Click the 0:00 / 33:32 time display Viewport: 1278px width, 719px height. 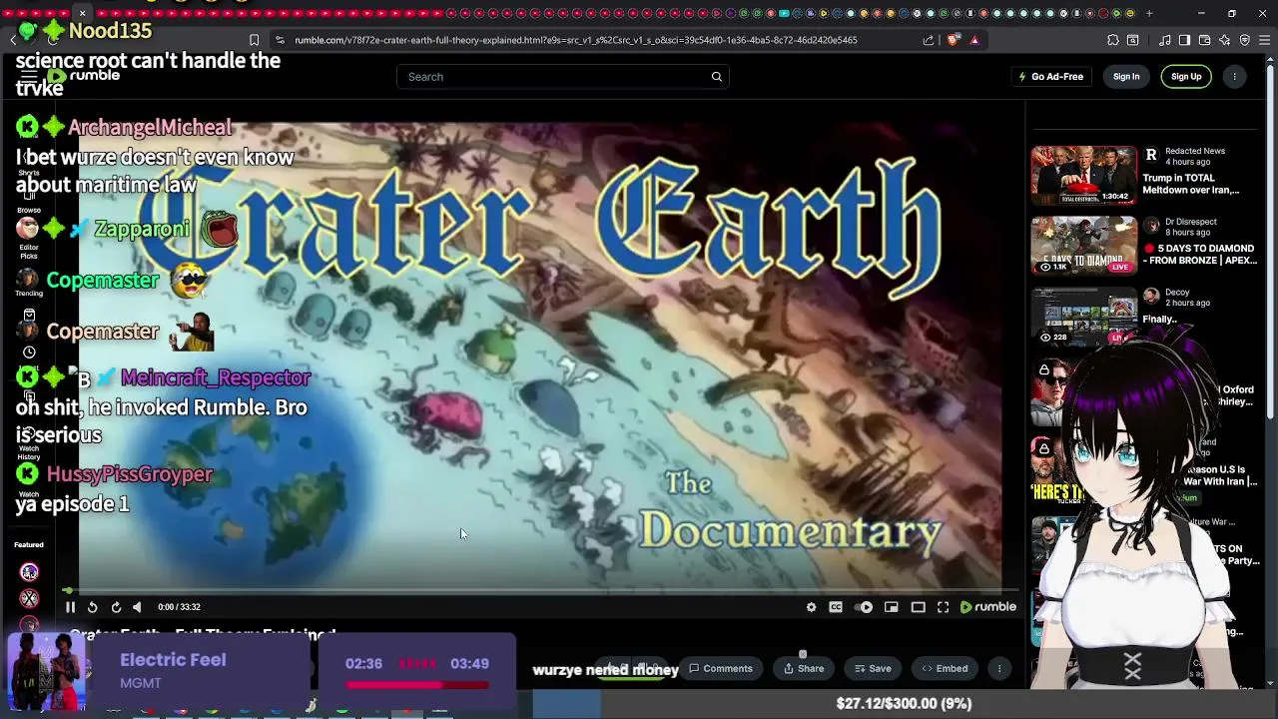coord(179,607)
